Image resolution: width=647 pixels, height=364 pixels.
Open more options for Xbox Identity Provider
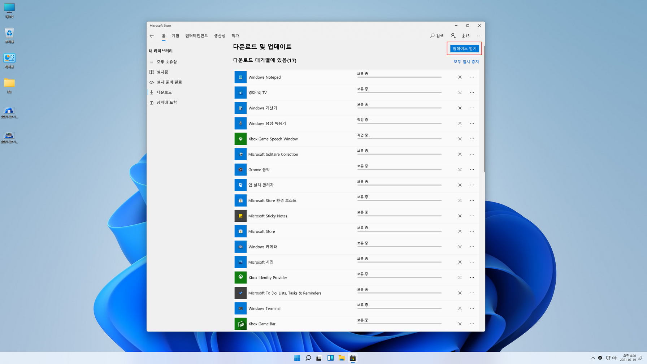[x=472, y=278]
